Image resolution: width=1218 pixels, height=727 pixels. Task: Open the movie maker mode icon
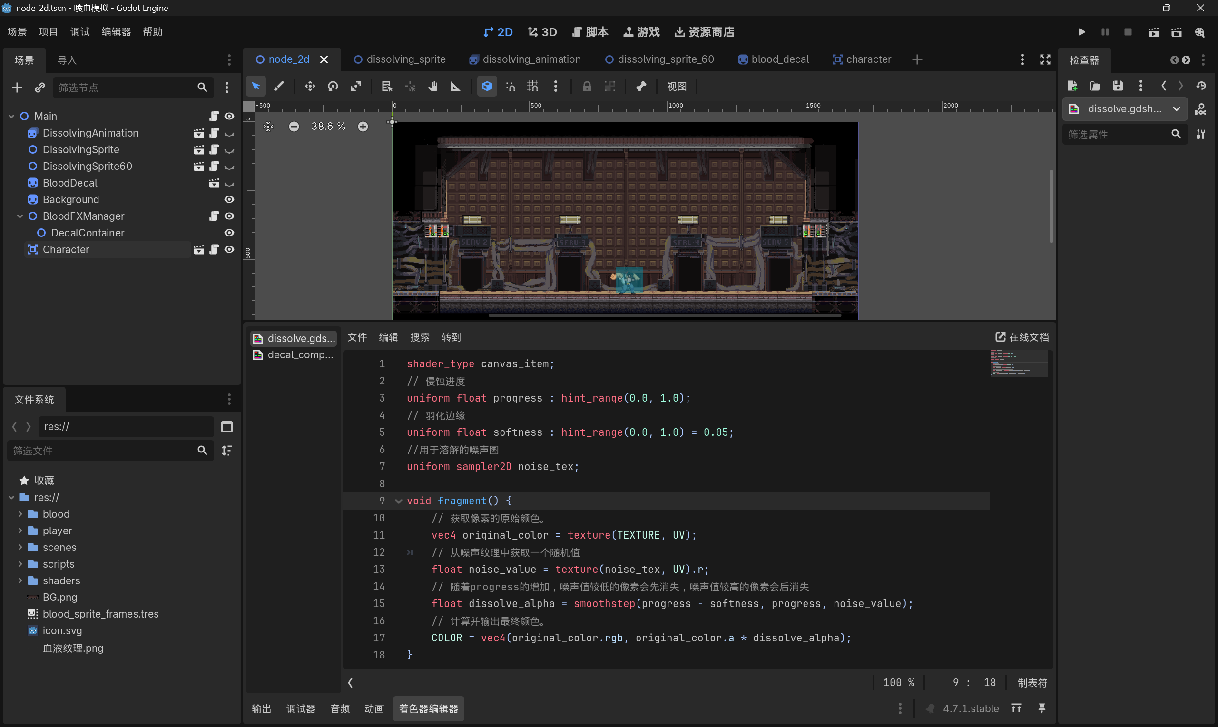click(1199, 32)
